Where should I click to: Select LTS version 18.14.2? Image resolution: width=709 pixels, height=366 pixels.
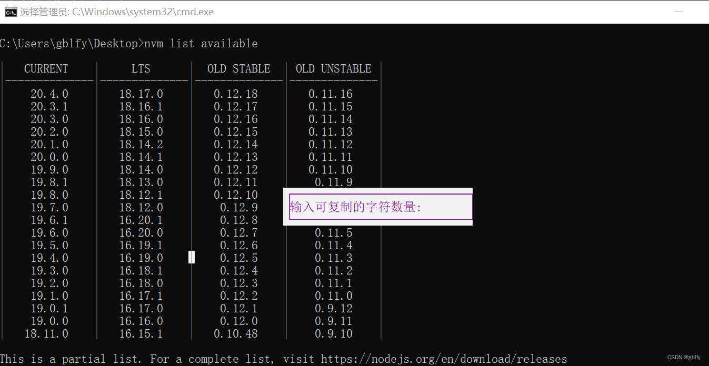[141, 145]
